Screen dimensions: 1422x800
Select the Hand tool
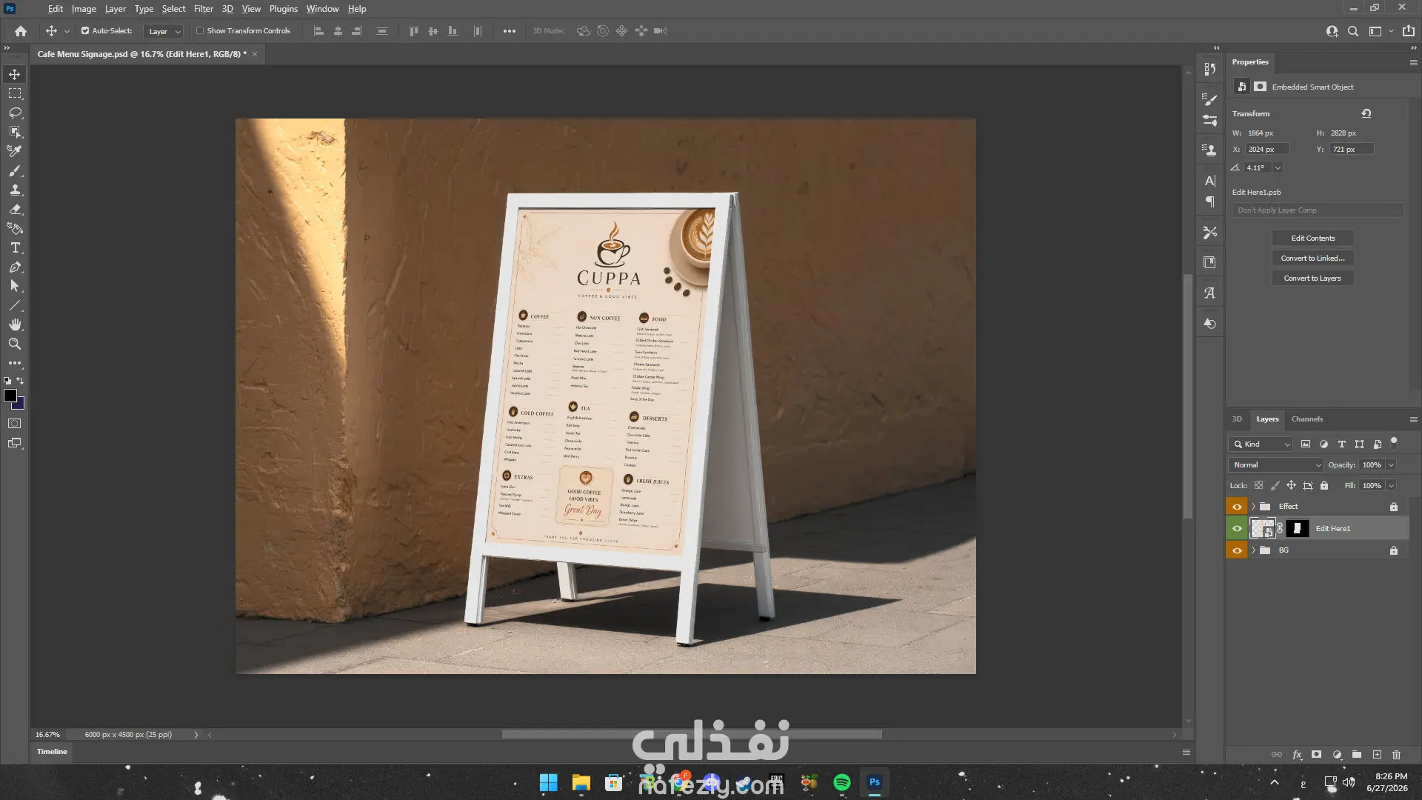(x=15, y=324)
